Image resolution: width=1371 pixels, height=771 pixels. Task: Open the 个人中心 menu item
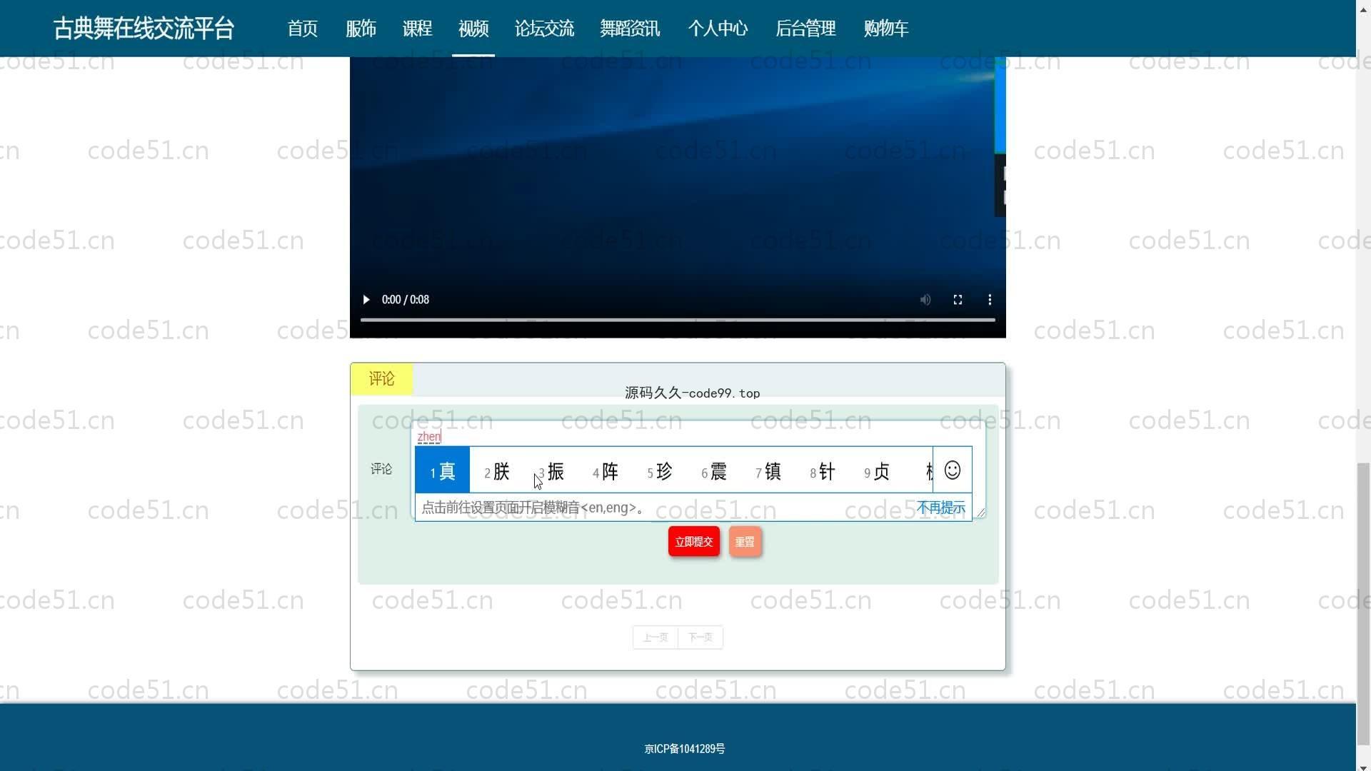(718, 29)
